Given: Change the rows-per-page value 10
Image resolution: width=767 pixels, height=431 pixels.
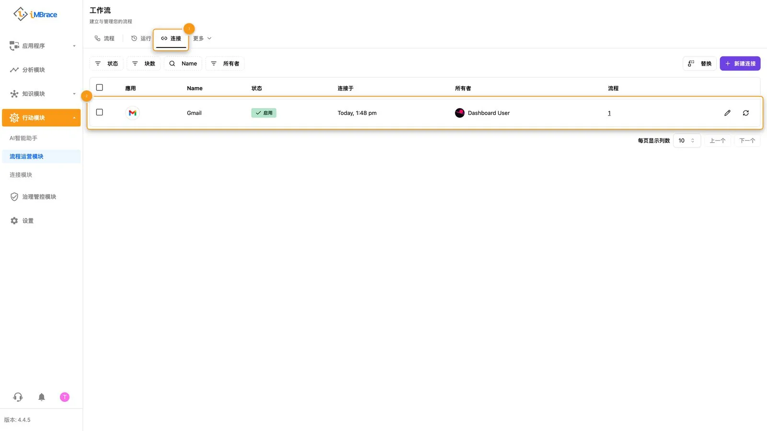Looking at the screenshot, I should pos(687,141).
